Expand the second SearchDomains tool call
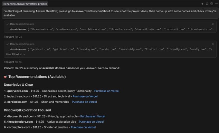Screen dimensions: 219x133 (213, 44)
